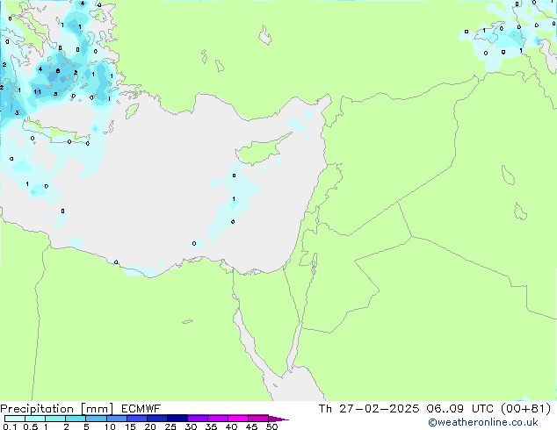This screenshot has height=430, width=557.
Task: Select the 40–45 mm magenta legend swatch
Action: click(x=238, y=419)
